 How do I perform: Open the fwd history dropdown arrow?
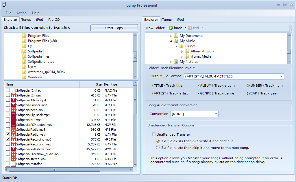[x=202, y=28]
